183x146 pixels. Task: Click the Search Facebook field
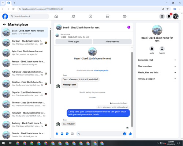point(29,16)
